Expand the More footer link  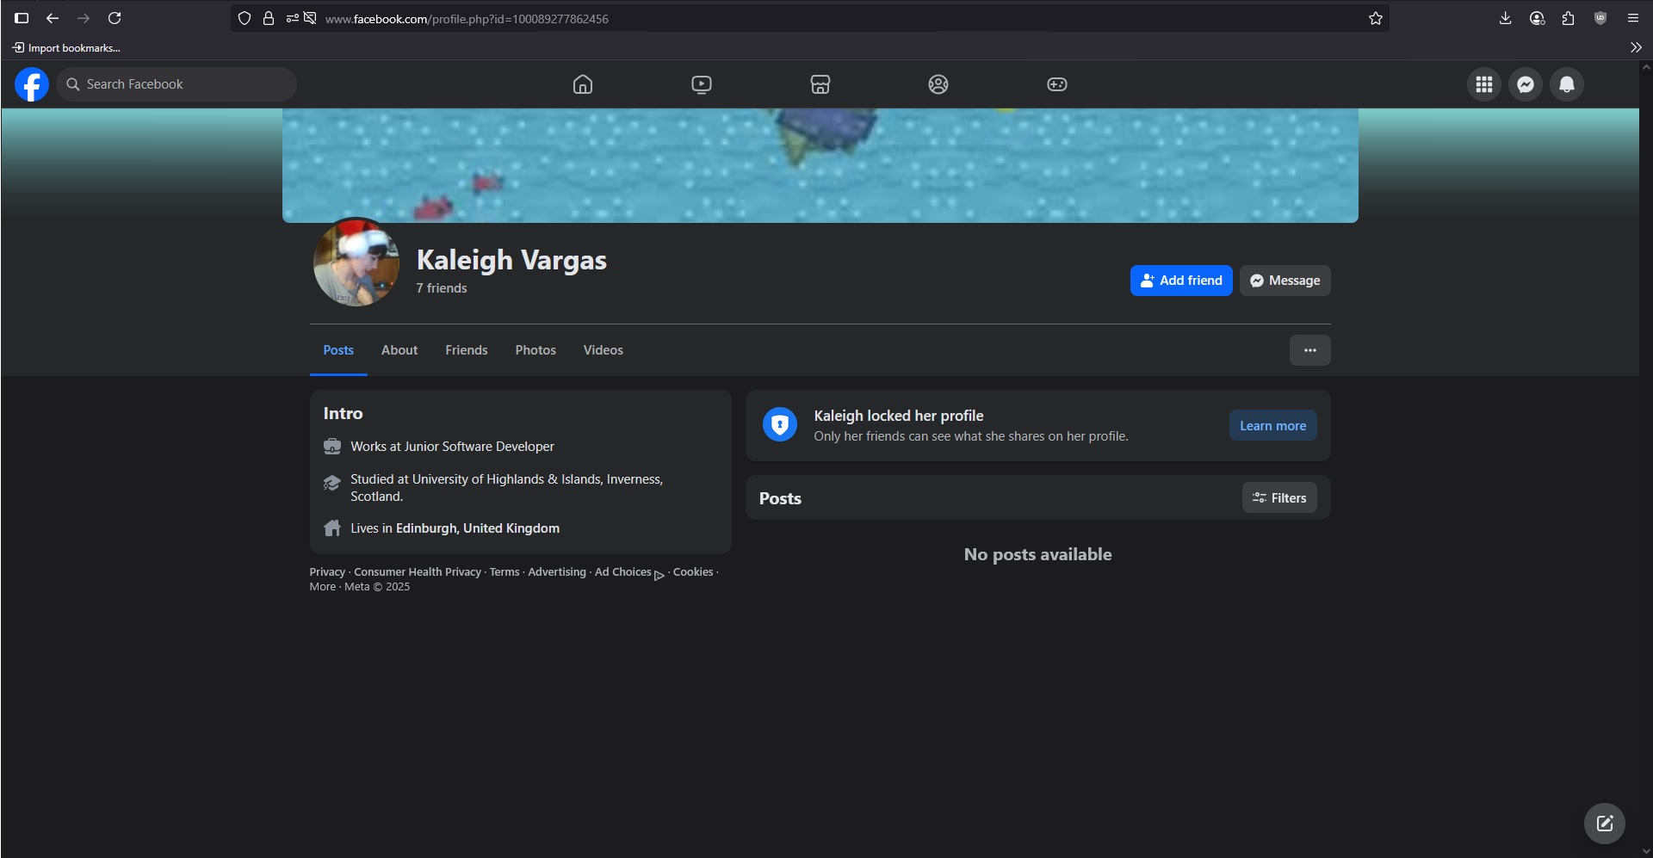323,587
